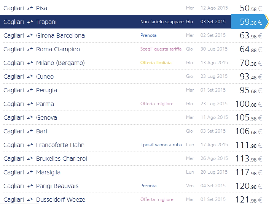Screen dimensions: 269x204
Task: Click the plane icon before Dusseldorf Weeze
Action: point(30,200)
